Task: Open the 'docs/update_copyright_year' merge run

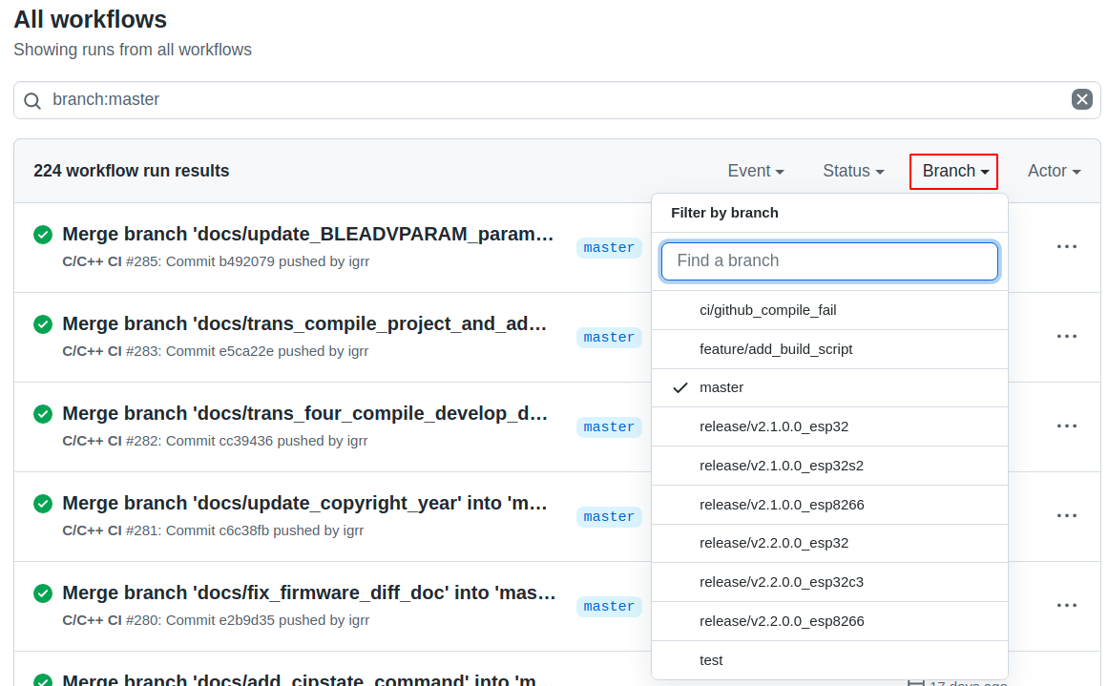Action: (x=304, y=503)
